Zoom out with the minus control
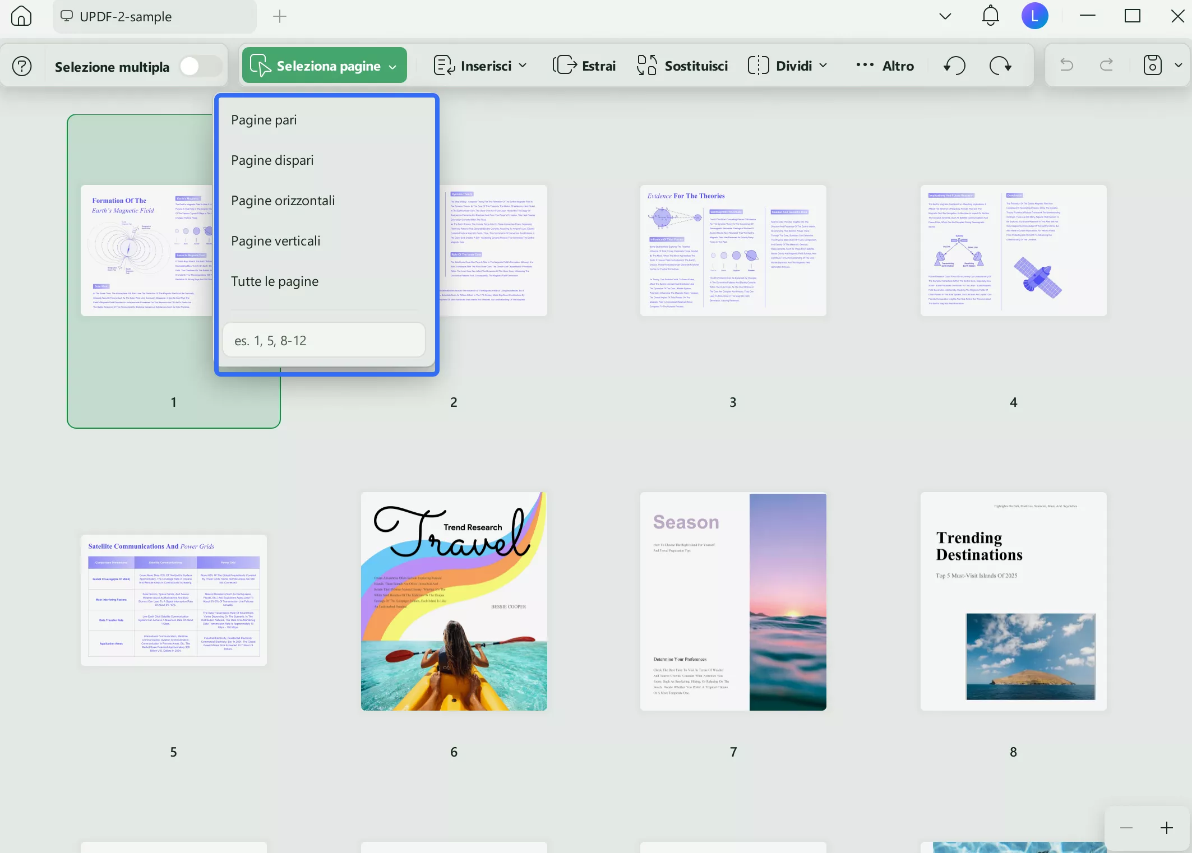The image size is (1192, 853). tap(1125, 828)
